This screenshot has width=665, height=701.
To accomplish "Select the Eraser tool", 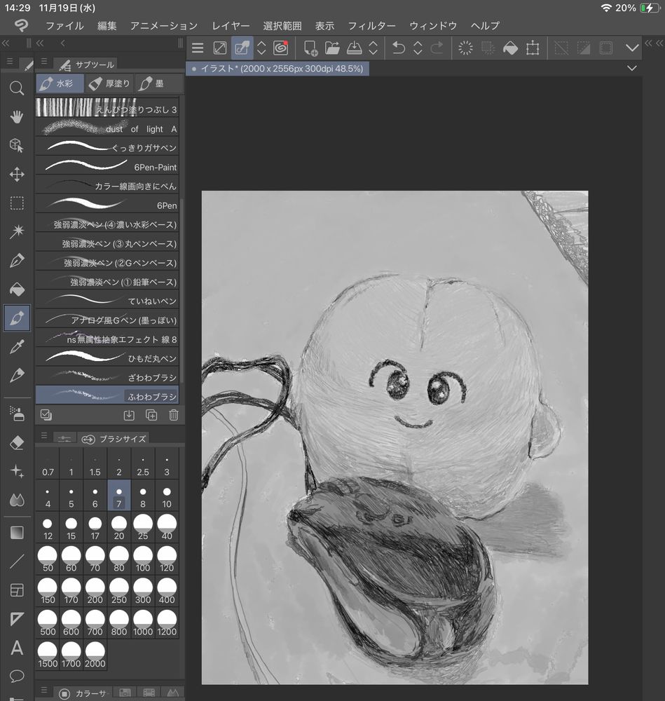I will [17, 443].
